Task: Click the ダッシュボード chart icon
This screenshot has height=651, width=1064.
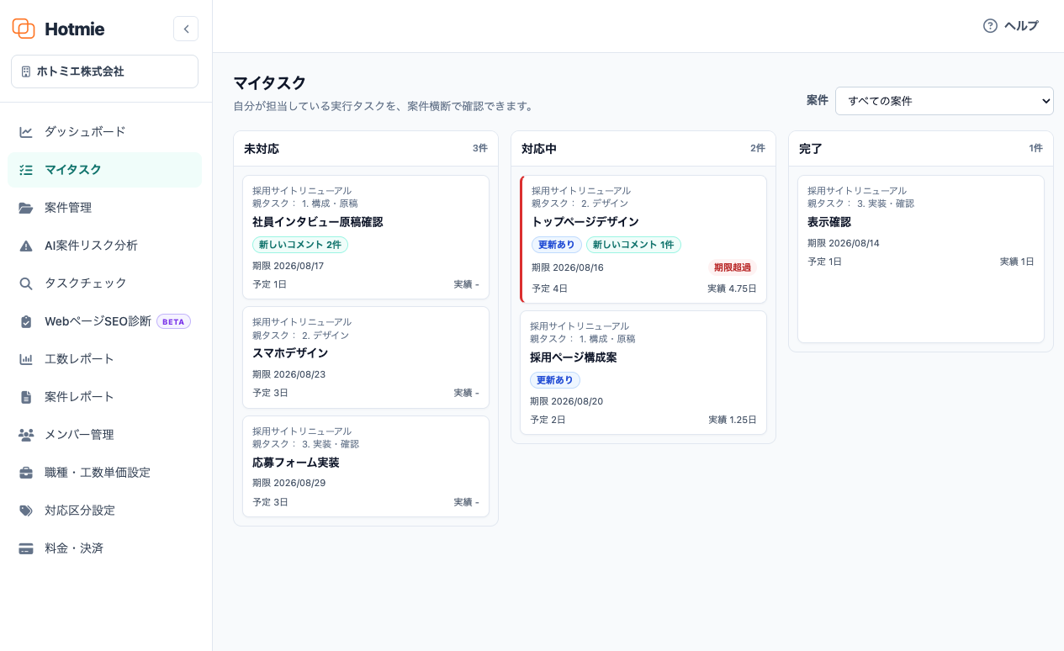Action: coord(26,132)
